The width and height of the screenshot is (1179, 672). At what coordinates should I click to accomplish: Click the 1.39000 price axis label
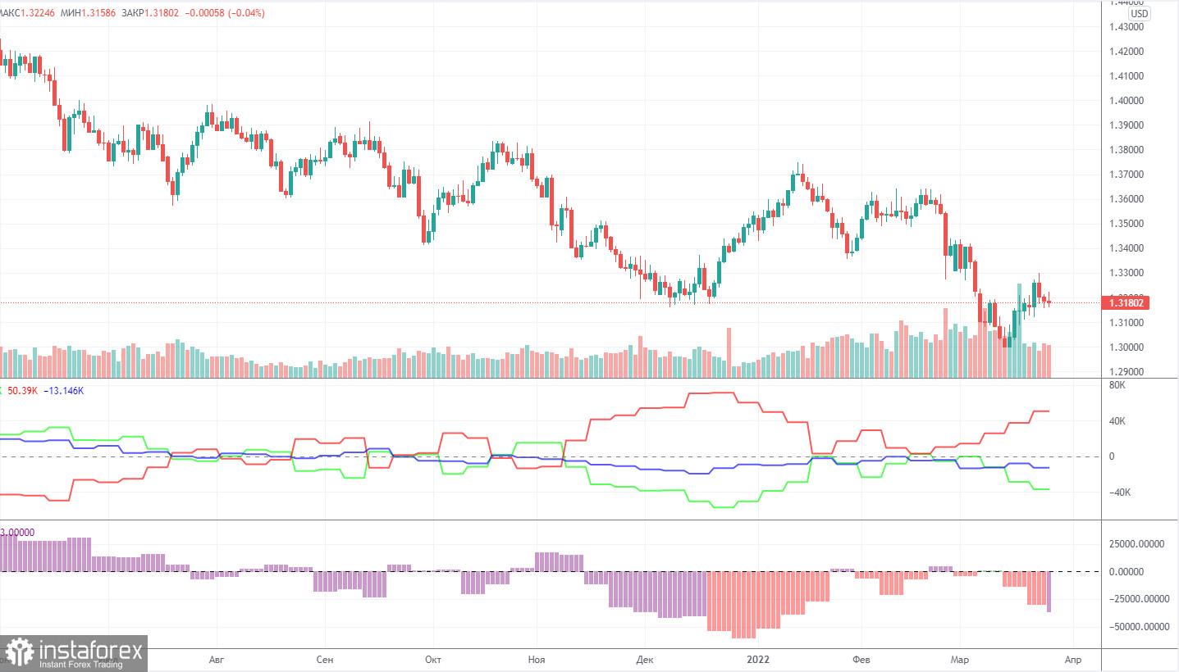click(1126, 125)
